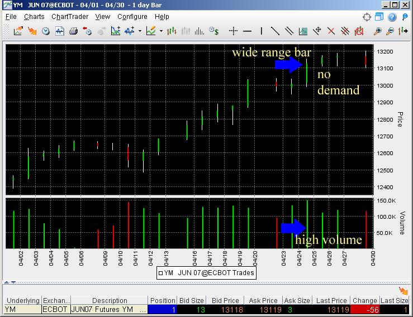Click the ChartTrader toolbar icon with the orange hand
Image resolution: width=413 pixels, height=317 pixels.
[x=18, y=31]
